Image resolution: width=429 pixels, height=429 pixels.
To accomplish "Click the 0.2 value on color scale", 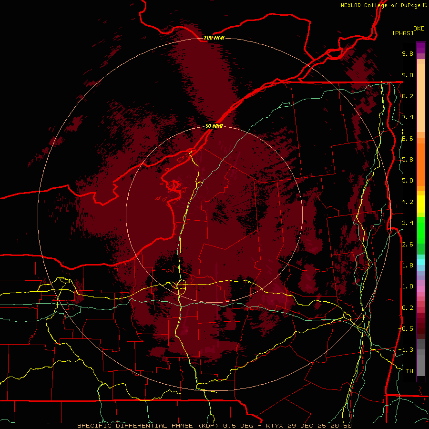I will (x=408, y=308).
